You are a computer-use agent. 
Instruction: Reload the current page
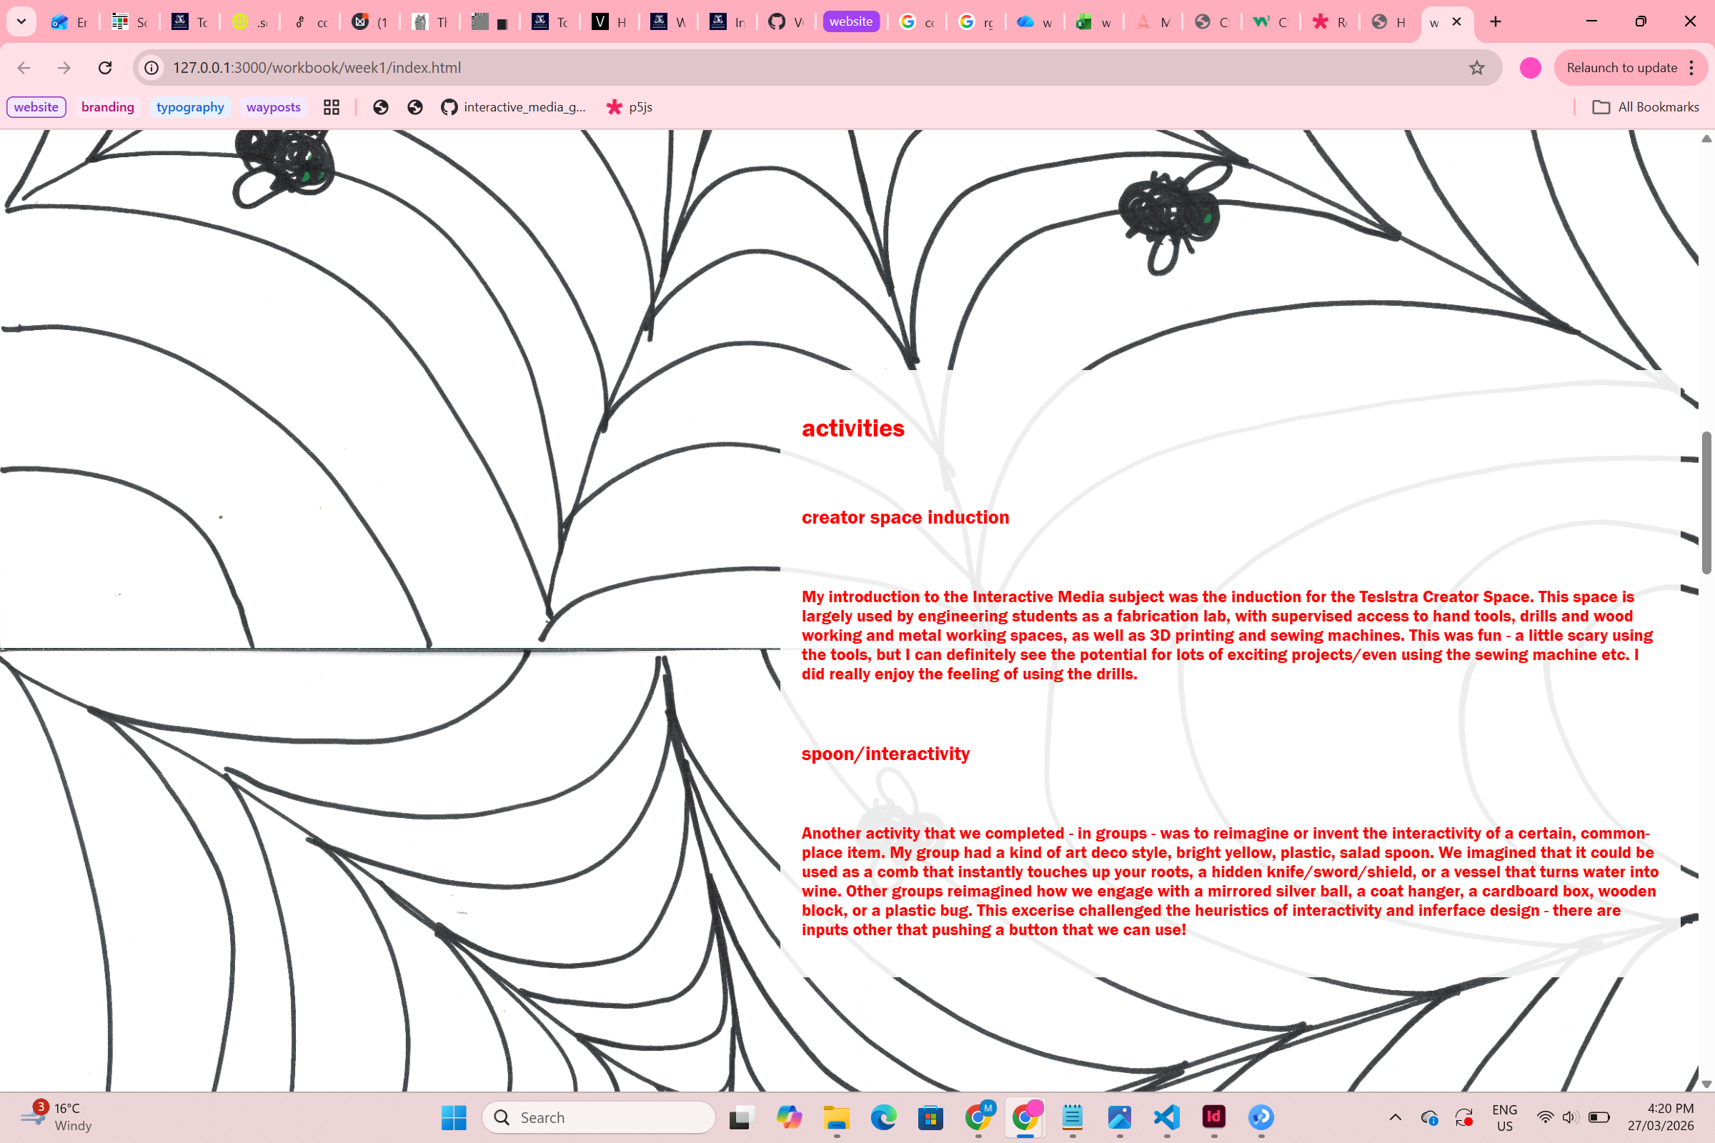click(105, 68)
